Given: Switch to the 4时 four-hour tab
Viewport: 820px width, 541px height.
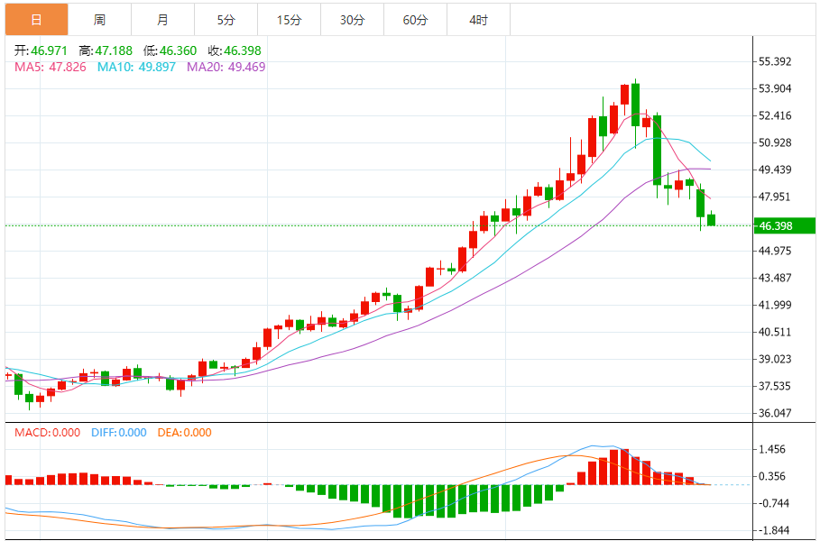Looking at the screenshot, I should click(x=479, y=19).
